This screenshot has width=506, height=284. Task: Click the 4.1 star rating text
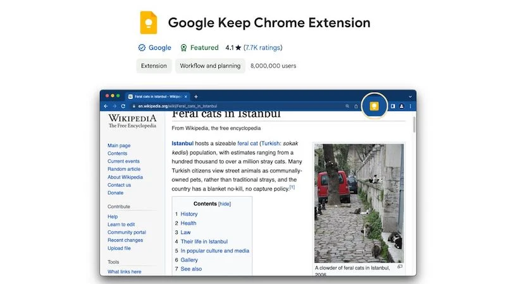[x=233, y=48]
